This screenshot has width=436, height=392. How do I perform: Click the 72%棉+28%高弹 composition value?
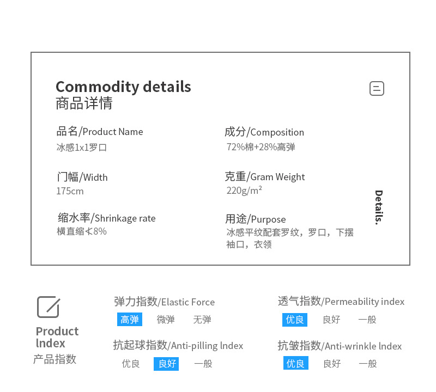tap(261, 147)
